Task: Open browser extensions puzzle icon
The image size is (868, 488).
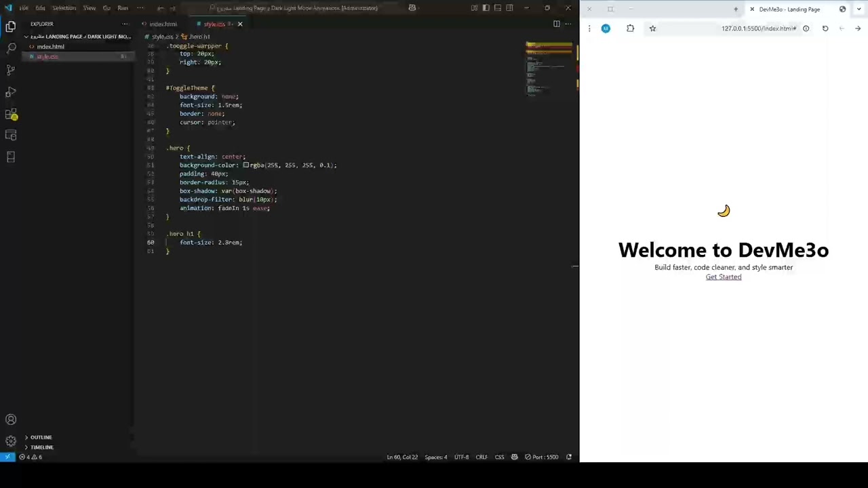Action: pos(630,28)
